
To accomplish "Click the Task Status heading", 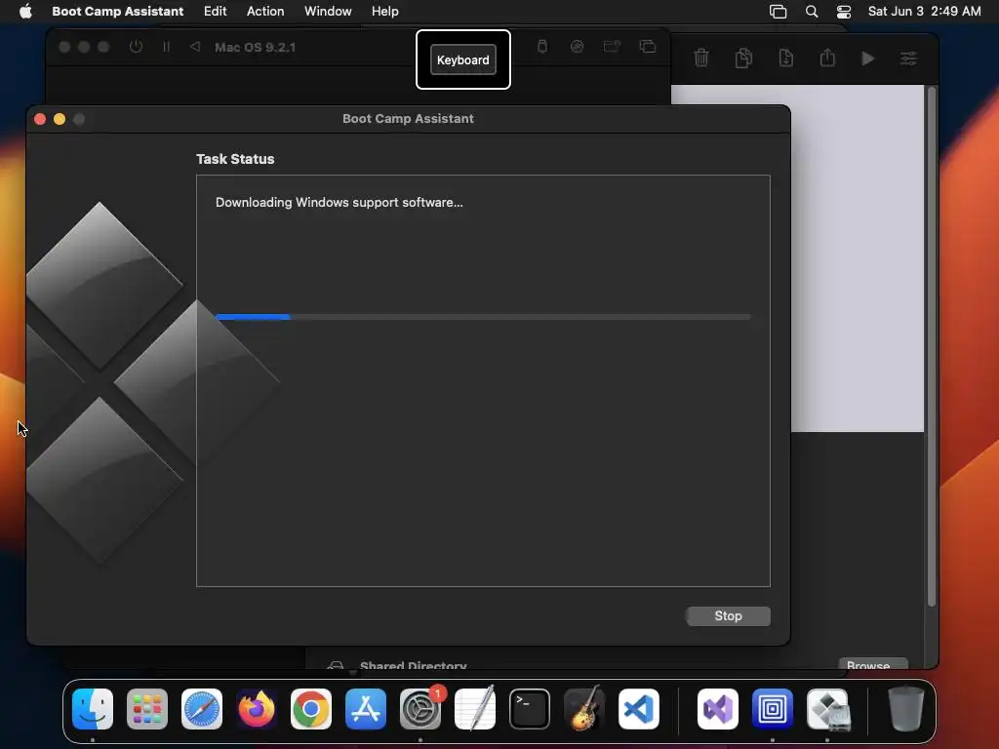I will coord(235,159).
